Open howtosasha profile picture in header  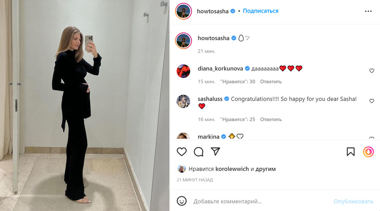183,11
